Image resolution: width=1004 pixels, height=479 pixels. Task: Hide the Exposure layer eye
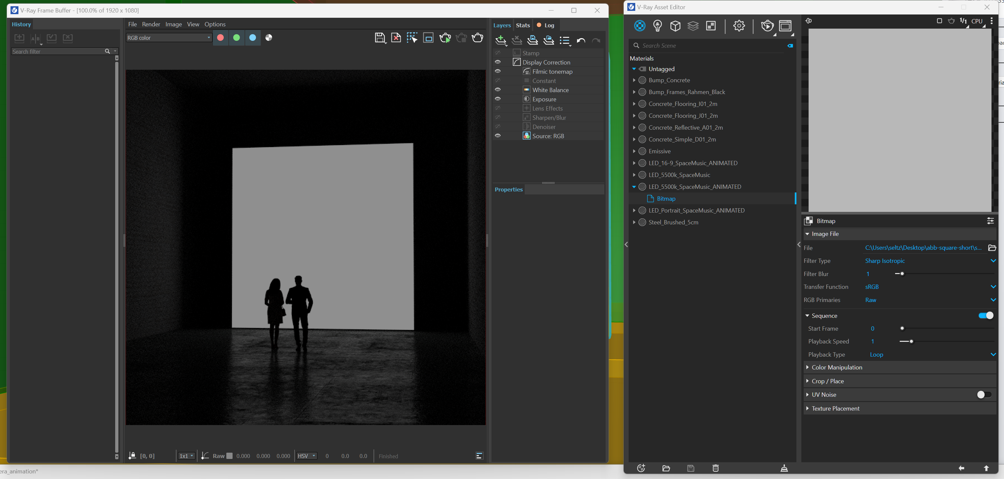coord(498,99)
